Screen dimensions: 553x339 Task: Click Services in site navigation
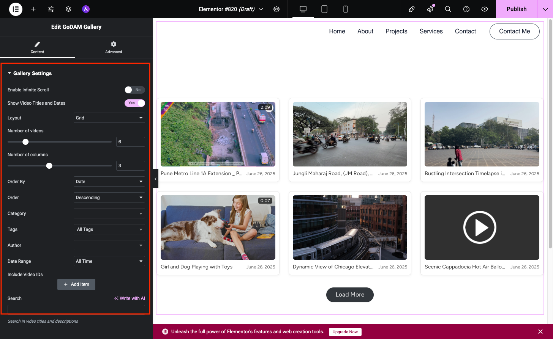point(431,31)
